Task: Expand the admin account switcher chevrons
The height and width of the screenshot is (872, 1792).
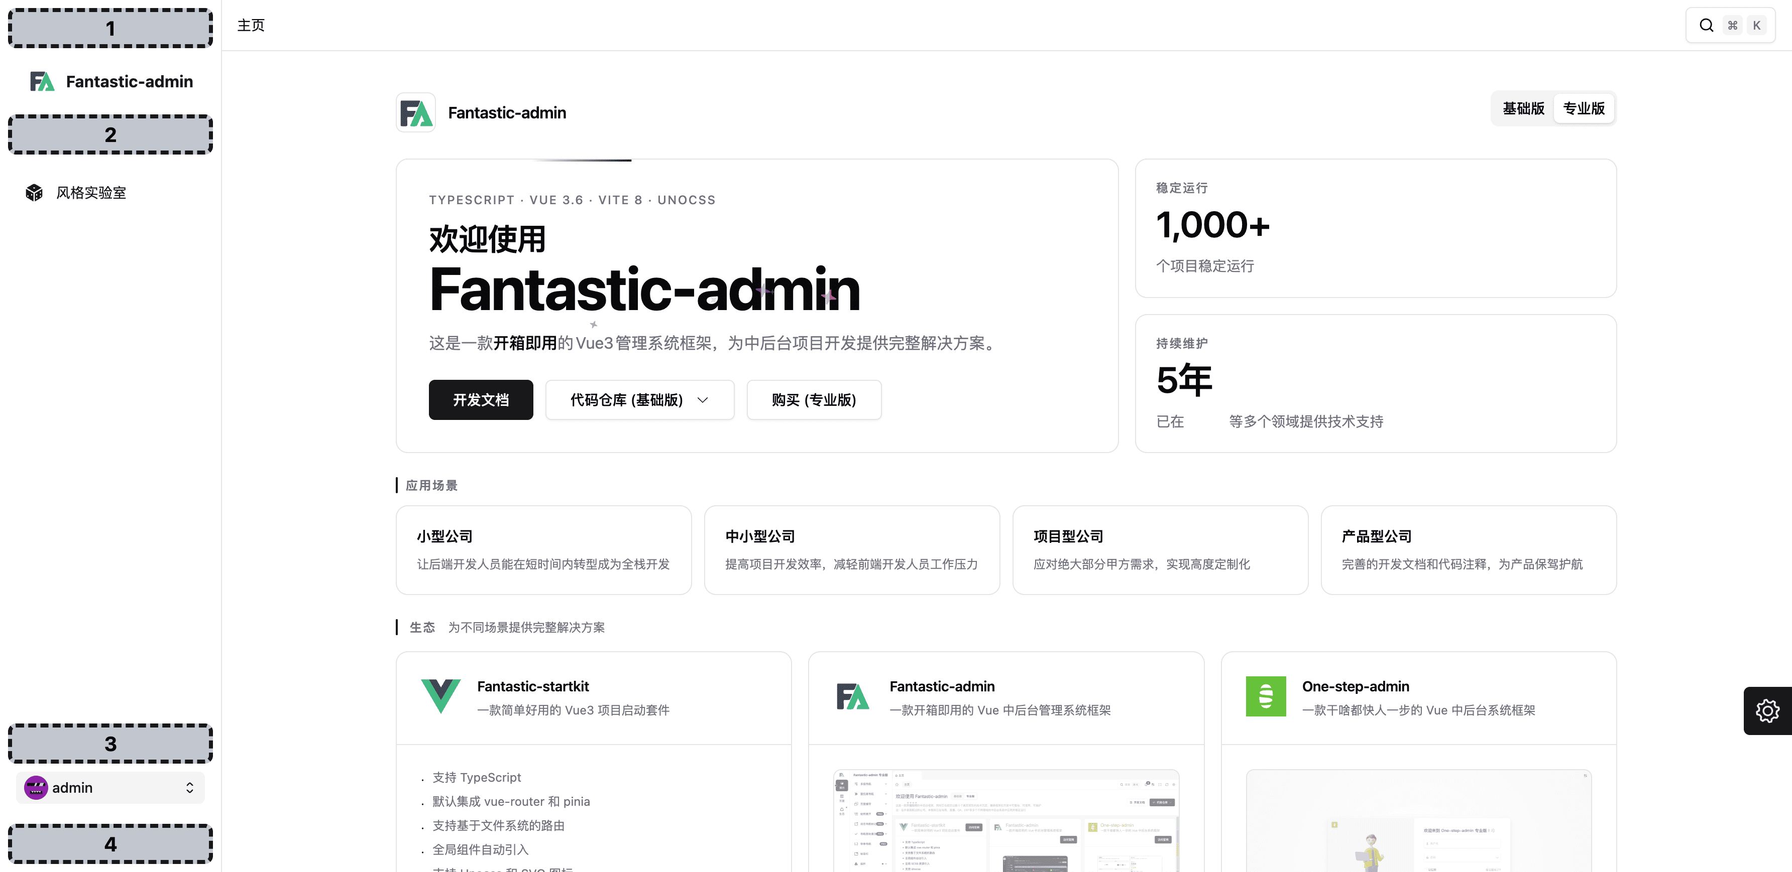Action: coord(189,787)
